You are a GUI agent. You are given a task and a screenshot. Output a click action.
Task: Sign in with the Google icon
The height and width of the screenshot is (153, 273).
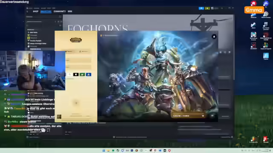coord(70,74)
